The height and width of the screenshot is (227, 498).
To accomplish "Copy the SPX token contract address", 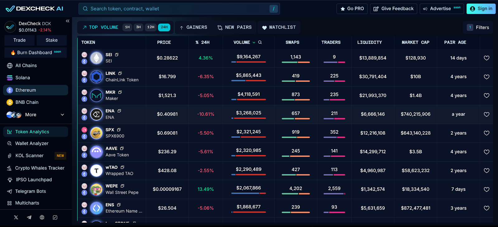I will click(x=119, y=130).
